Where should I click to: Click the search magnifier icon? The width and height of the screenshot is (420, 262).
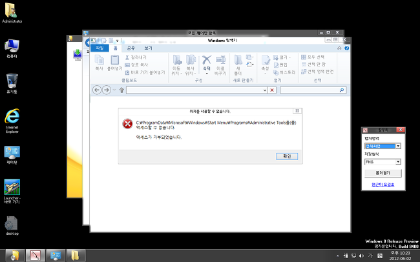click(342, 90)
